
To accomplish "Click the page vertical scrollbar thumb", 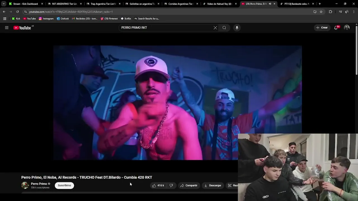I will point(356,50).
